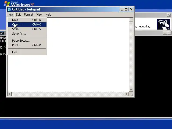Click the Notepad resize grip corner
Image resolution: width=172 pixels, height=129 pixels.
131,94
